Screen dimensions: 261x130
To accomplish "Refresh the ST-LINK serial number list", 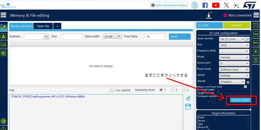I will click(x=248, y=39).
